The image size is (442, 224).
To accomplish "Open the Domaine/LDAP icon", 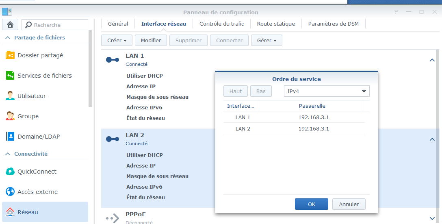I will [x=10, y=136].
